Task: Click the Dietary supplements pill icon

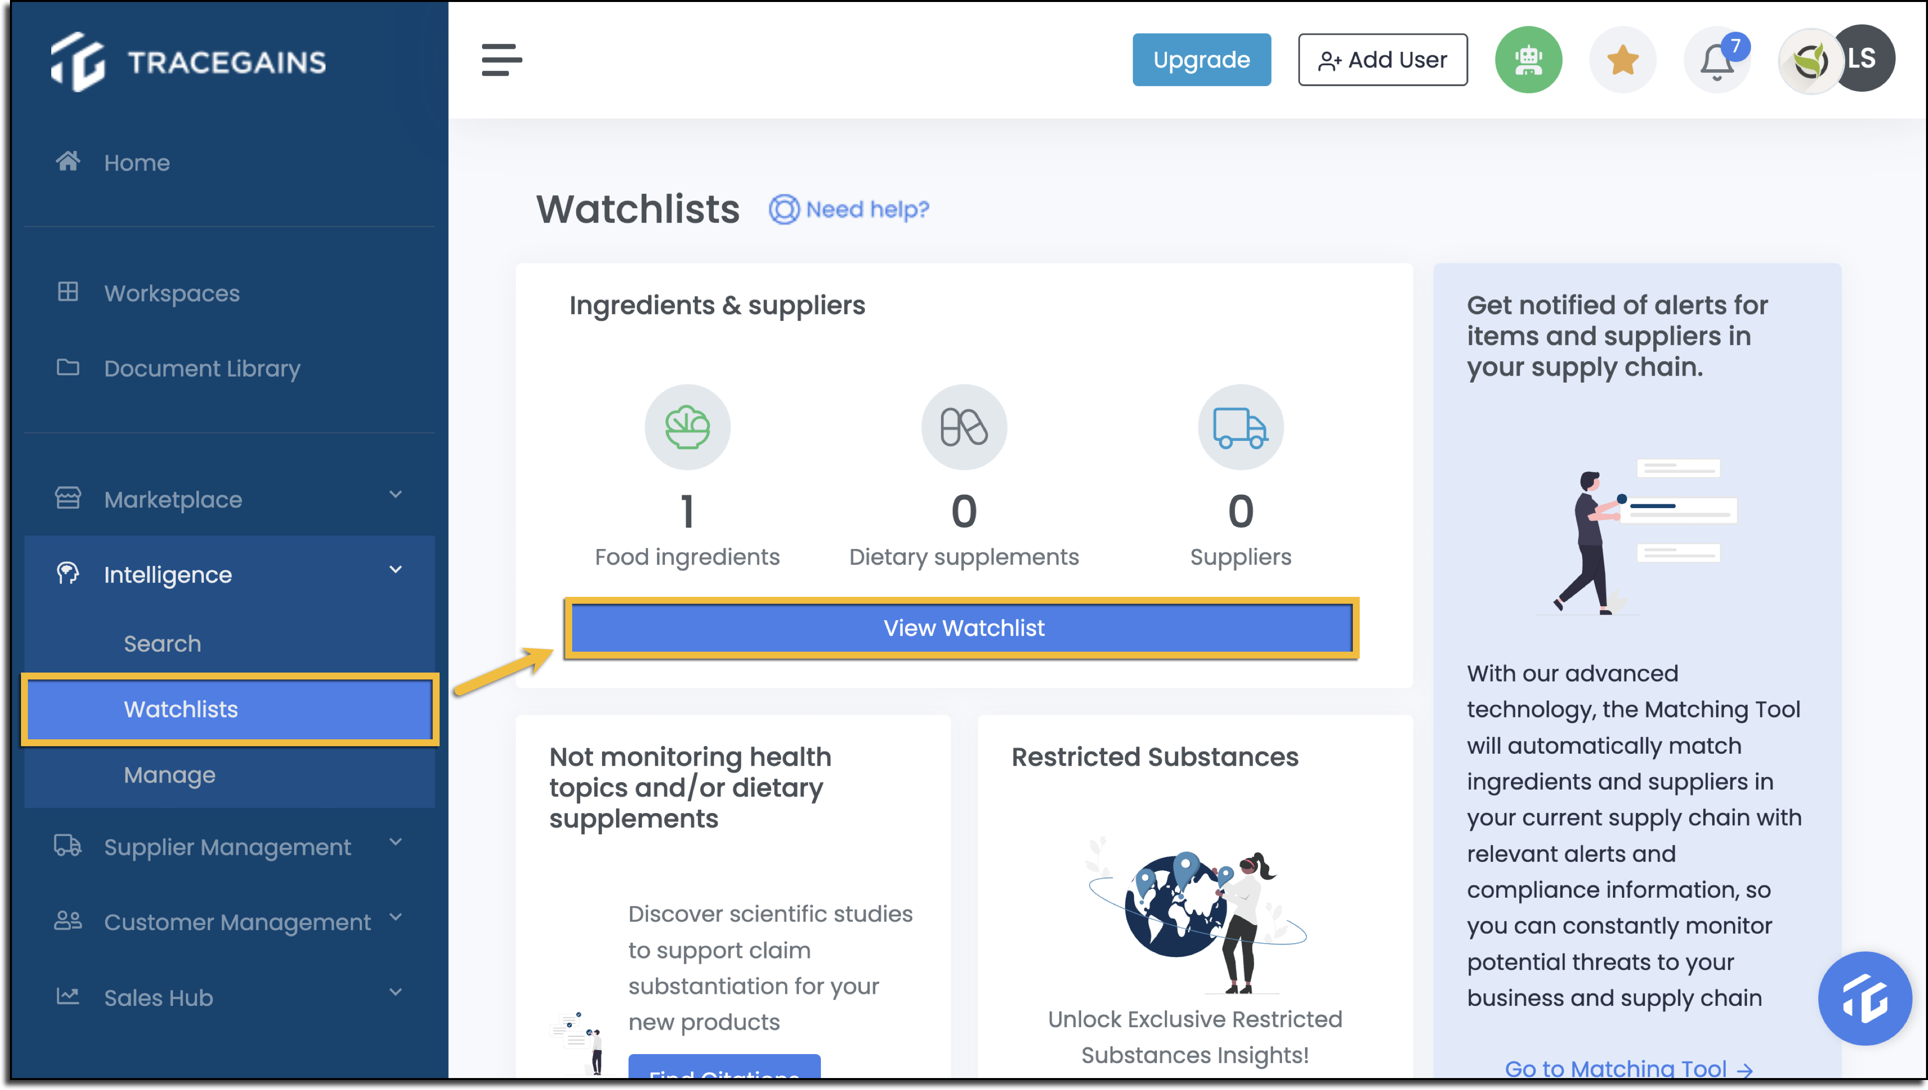Action: click(x=963, y=427)
